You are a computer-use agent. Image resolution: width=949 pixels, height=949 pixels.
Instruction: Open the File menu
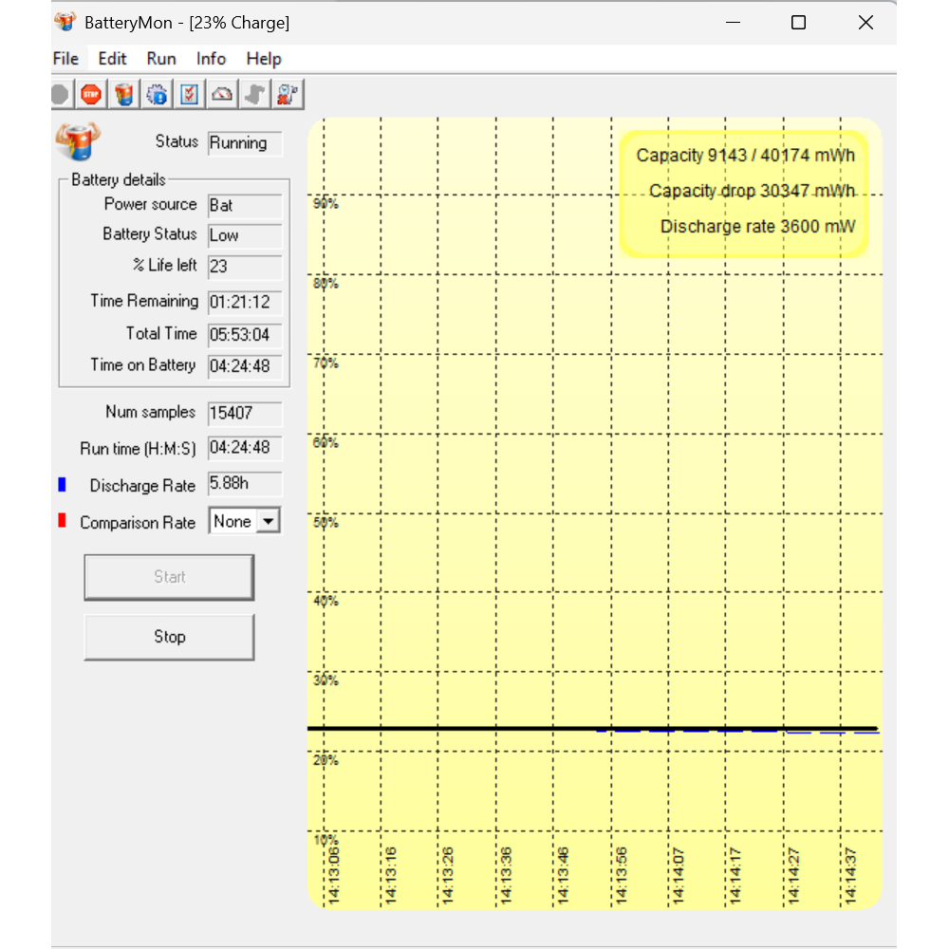(65, 59)
